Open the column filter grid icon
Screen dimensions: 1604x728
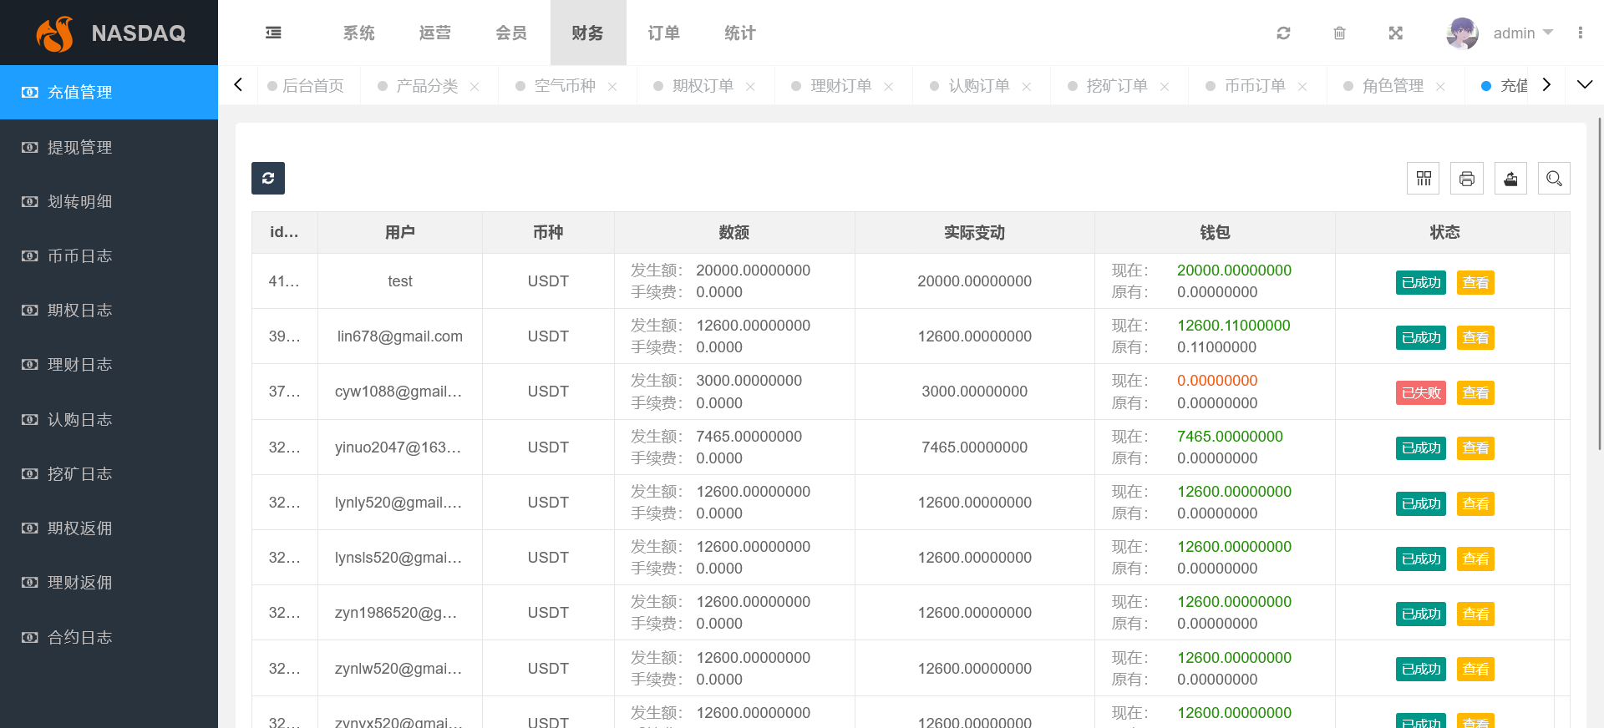point(1424,179)
